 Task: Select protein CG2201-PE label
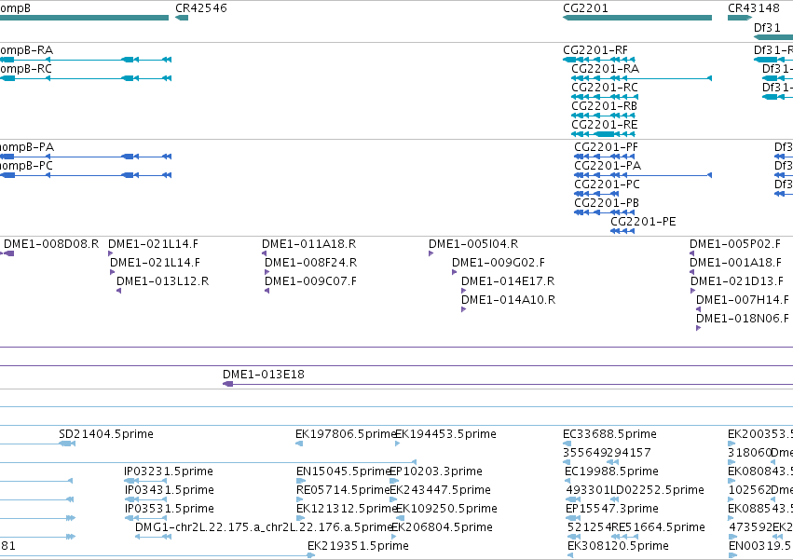(x=643, y=222)
